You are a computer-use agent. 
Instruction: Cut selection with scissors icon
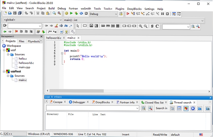38,13
